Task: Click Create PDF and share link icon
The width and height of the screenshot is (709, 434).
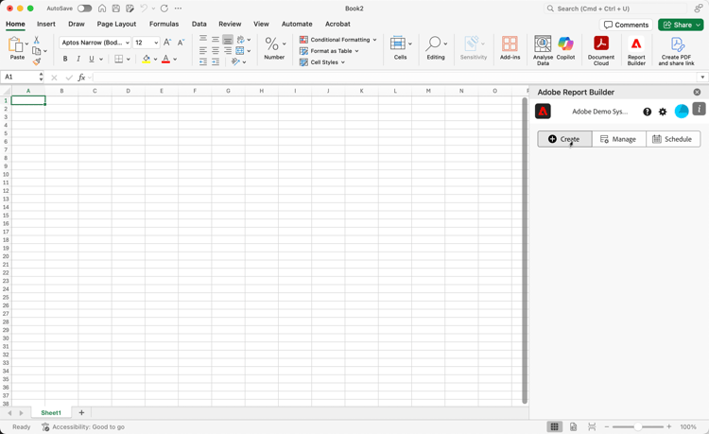Action: [x=677, y=44]
